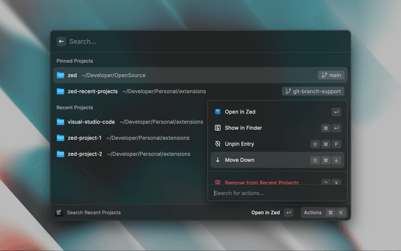Click the back arrow button
Image resolution: width=401 pixels, height=251 pixels.
(x=61, y=41)
